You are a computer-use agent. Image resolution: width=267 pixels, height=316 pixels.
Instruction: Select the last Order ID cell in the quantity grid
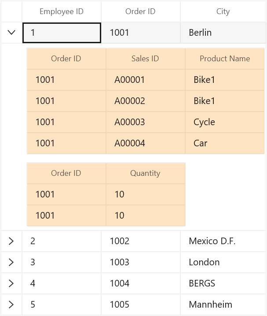66,216
